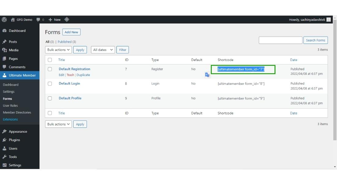Click the diamond plugin icon in admin bar
Image resolution: width=337 pixels, height=183 pixels.
(66, 20)
